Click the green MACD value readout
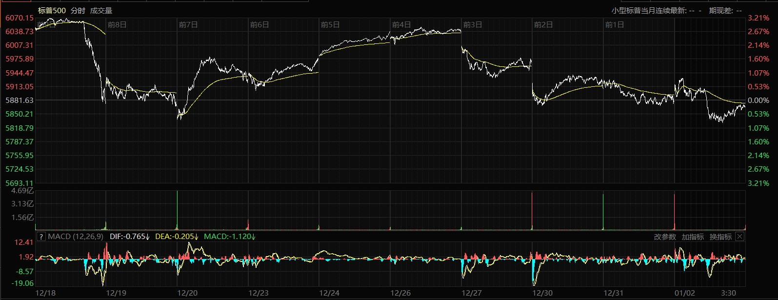 tap(229, 237)
